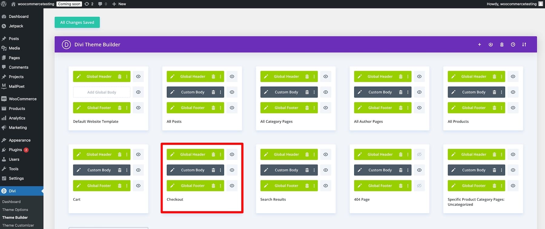Click the power icon in Theme Builder header
Viewport: 545px width, 229px height.
click(490, 45)
